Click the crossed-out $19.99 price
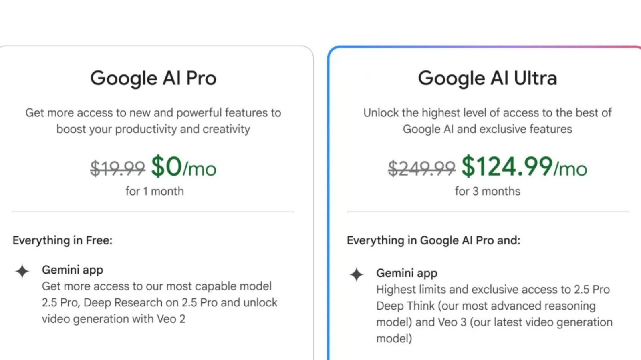This screenshot has width=641, height=360. tap(117, 168)
